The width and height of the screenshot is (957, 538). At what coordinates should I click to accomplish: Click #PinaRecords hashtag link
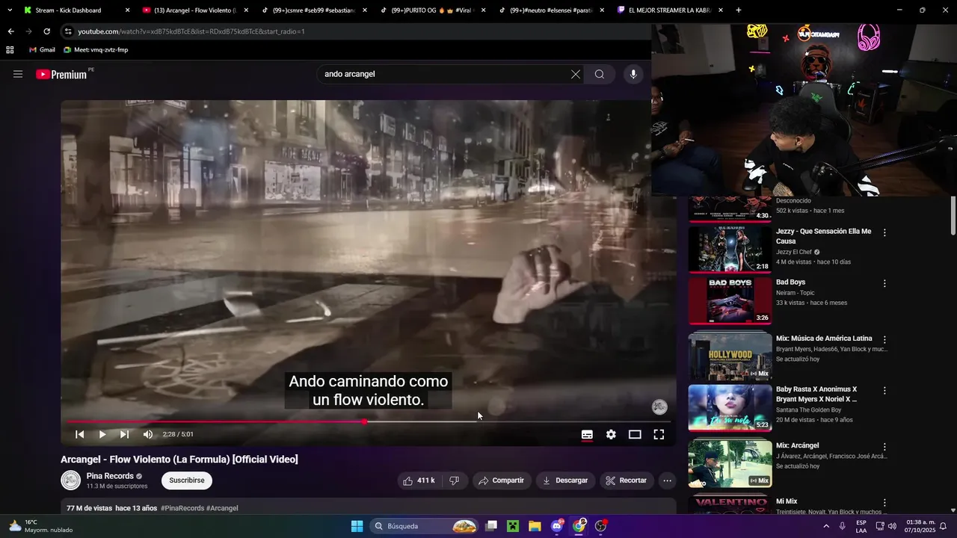182,508
